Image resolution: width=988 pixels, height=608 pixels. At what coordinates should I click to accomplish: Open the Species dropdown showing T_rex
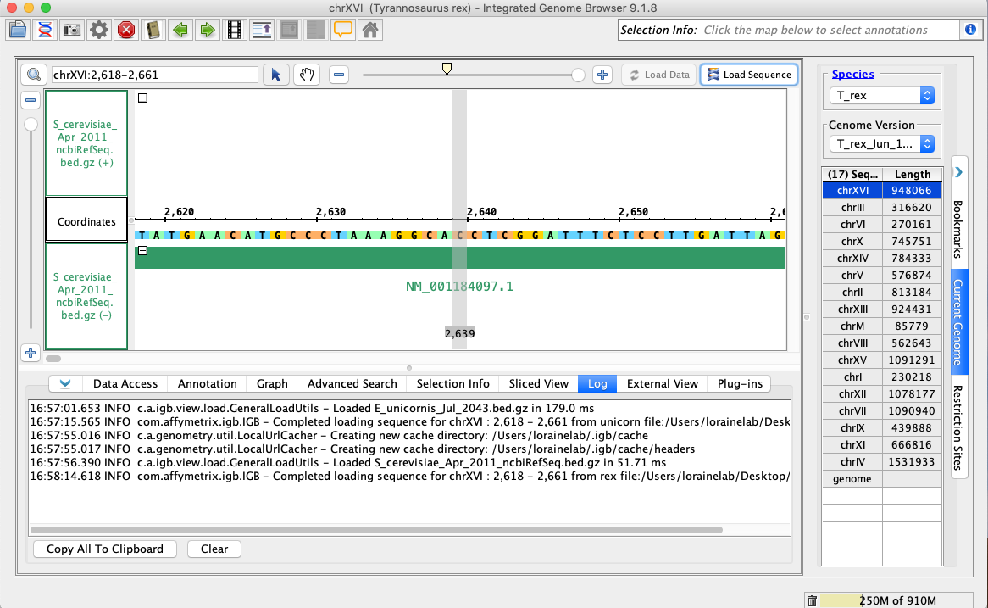881,95
